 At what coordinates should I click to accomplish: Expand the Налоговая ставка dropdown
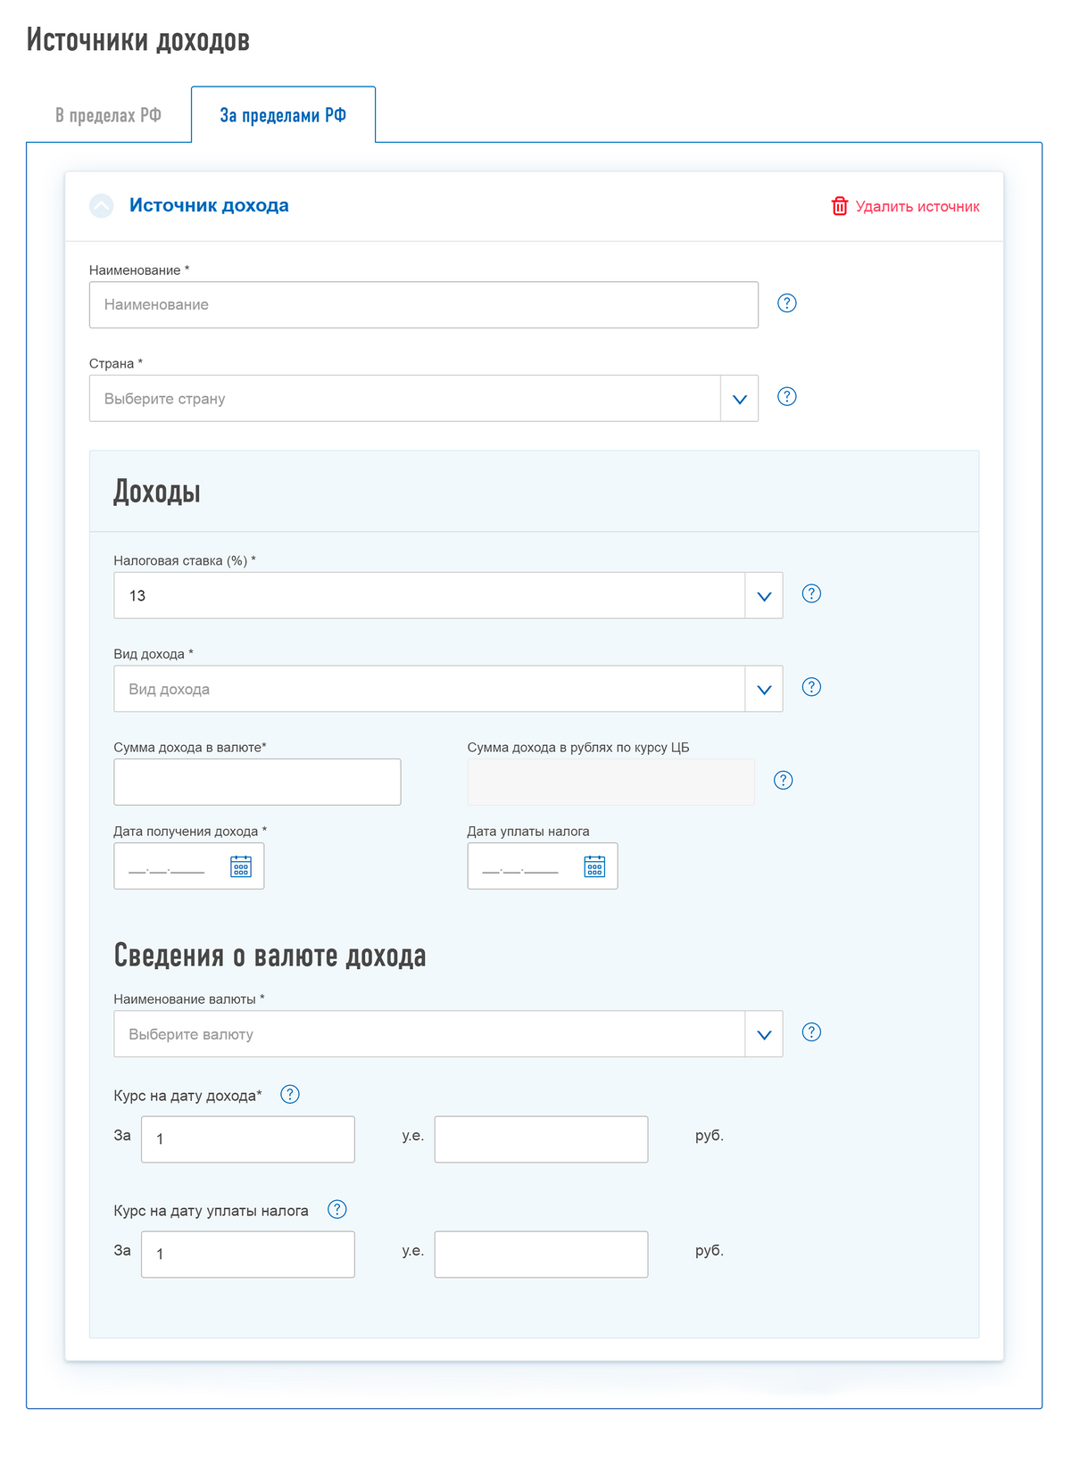pos(764,596)
